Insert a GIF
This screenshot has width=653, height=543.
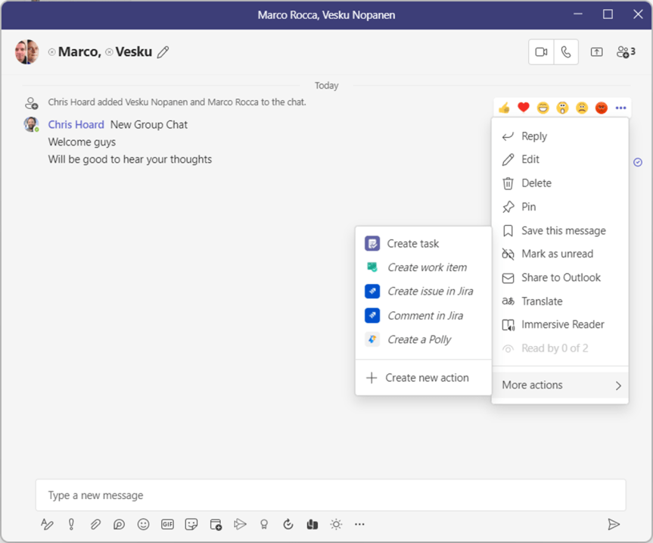(167, 524)
